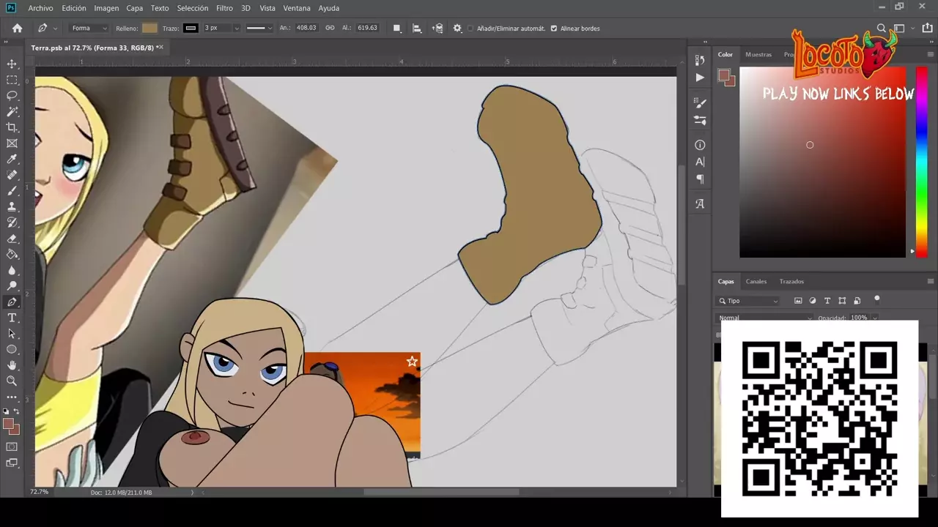The width and height of the screenshot is (938, 527).
Task: Select the Lasso tool
Action: click(x=12, y=96)
